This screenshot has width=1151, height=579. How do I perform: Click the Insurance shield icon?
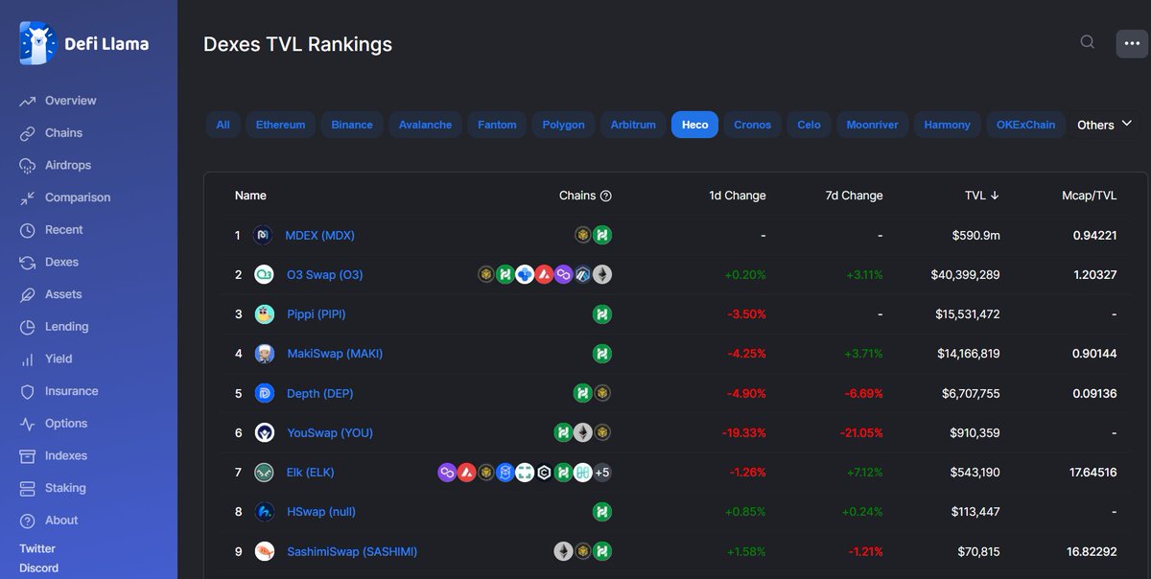coord(28,391)
